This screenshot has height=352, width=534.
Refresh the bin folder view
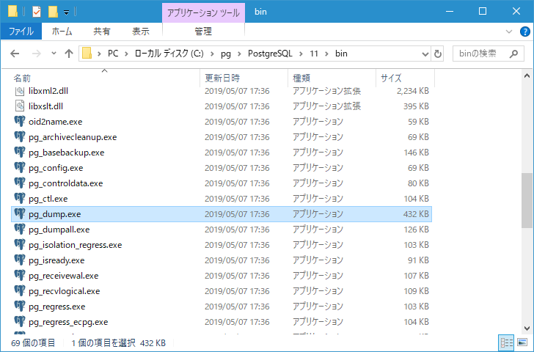(438, 54)
